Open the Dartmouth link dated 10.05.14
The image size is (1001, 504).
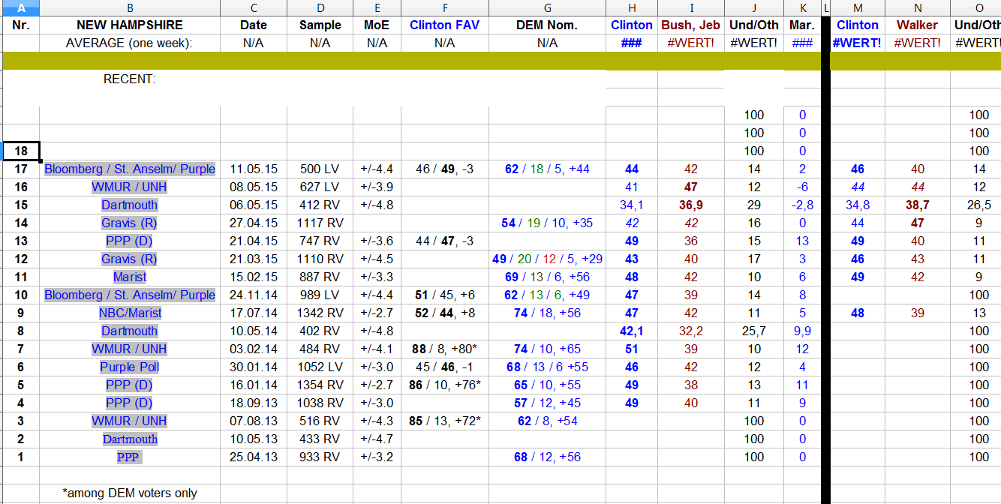130,331
